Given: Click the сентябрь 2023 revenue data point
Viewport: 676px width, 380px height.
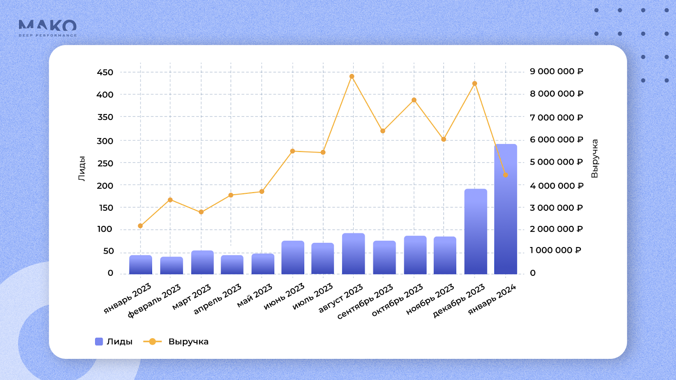Looking at the screenshot, I should 383,131.
